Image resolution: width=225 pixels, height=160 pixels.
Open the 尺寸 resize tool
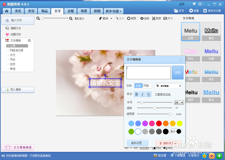tap(168, 18)
